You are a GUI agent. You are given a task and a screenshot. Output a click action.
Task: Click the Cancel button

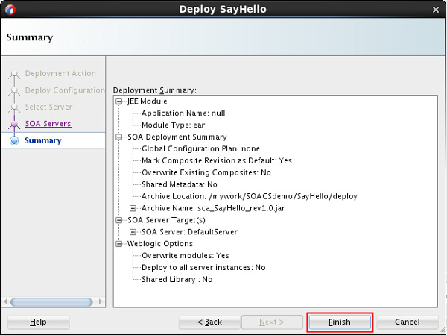tap(407, 322)
